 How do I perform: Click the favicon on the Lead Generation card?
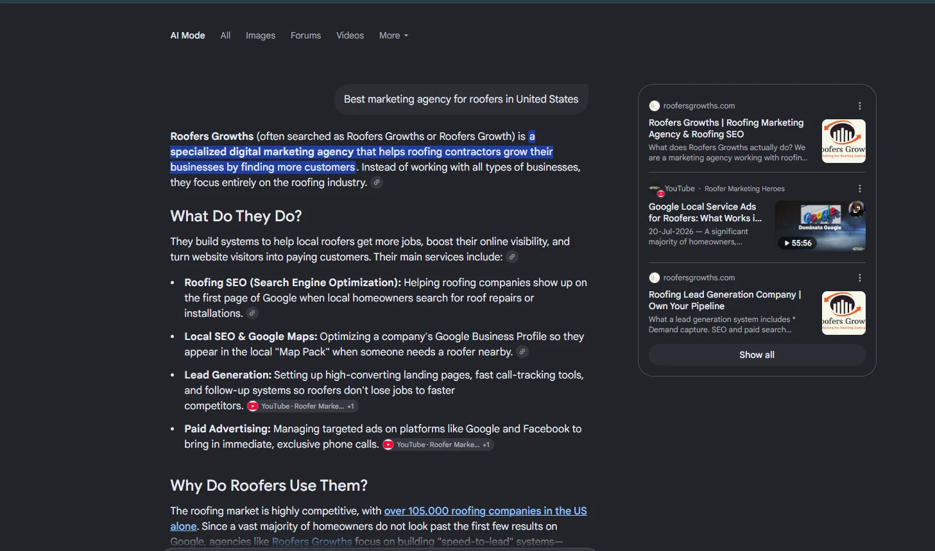point(654,278)
